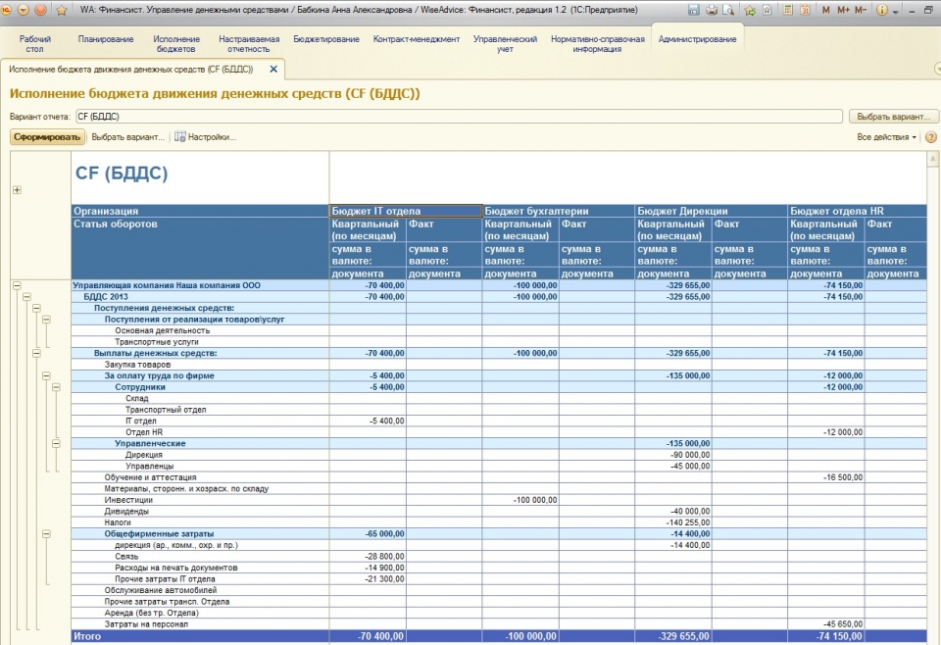
Task: Click the M+ memory add button
Action: point(844,10)
